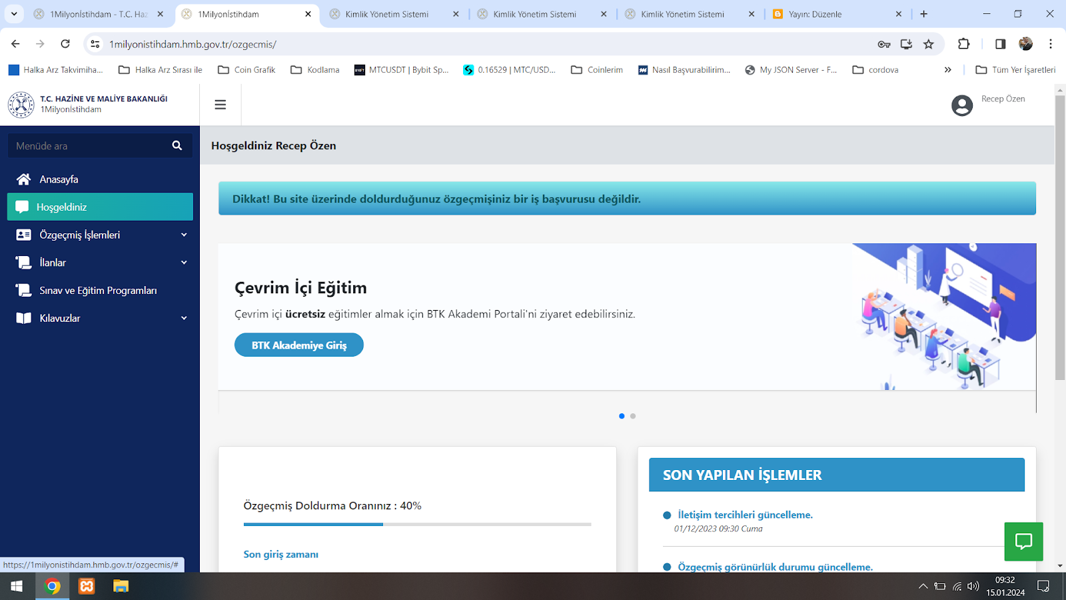Click the Chrome icon on the taskbar

pos(52,586)
